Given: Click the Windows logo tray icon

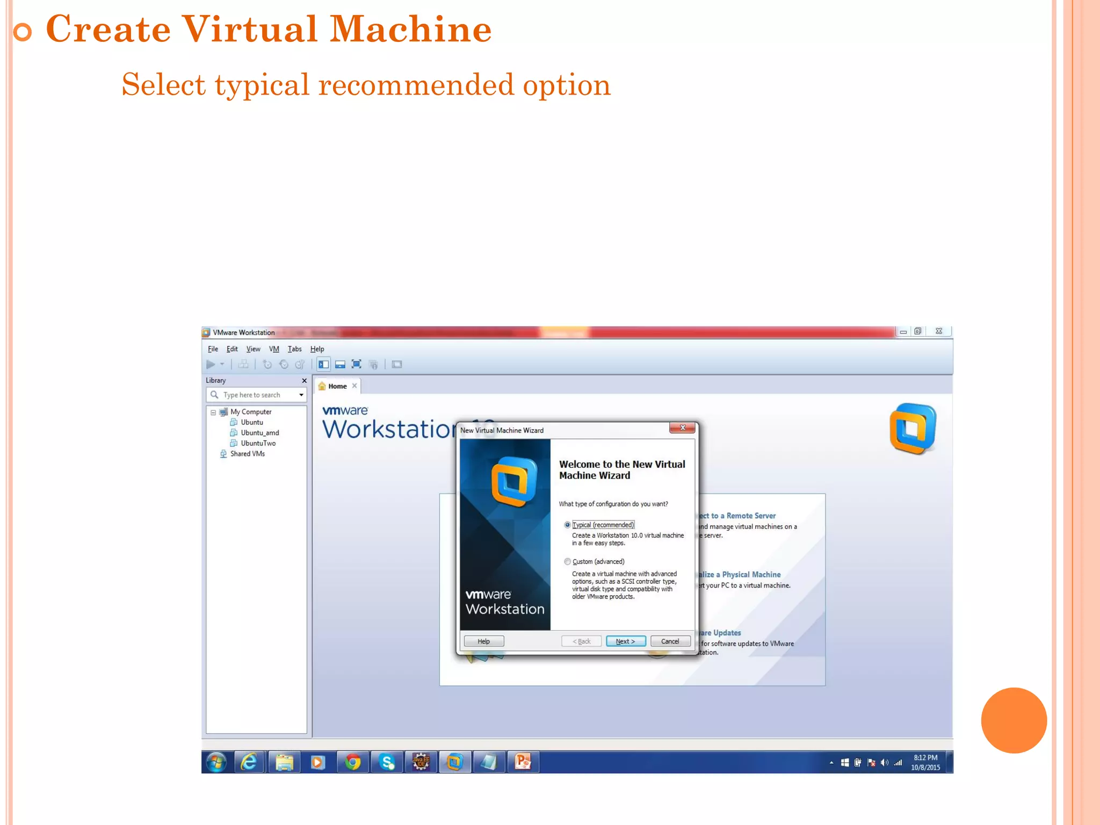Looking at the screenshot, I should 845,763.
